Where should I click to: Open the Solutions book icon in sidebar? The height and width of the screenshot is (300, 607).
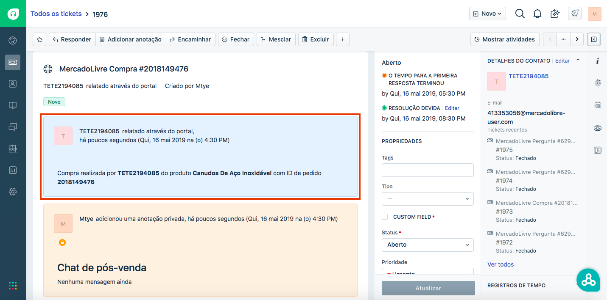(13, 105)
